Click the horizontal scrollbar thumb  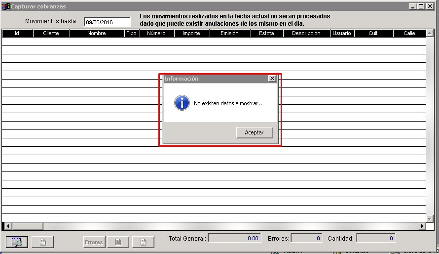click(28, 226)
